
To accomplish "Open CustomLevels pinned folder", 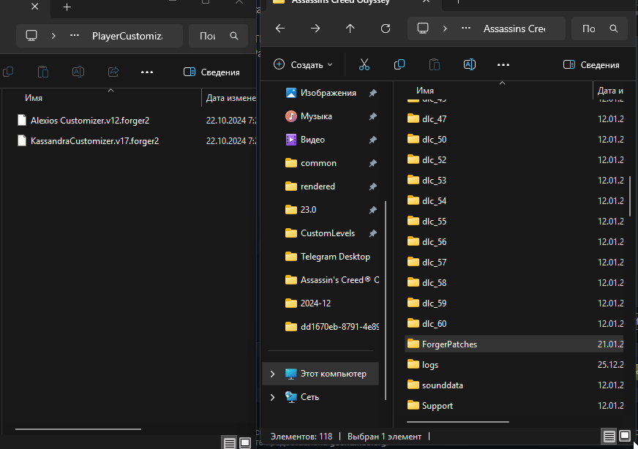I will (328, 233).
